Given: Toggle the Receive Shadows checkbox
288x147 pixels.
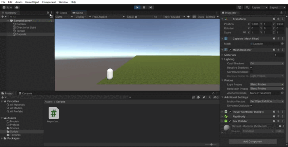Looking at the screenshot, I should click(251, 68).
